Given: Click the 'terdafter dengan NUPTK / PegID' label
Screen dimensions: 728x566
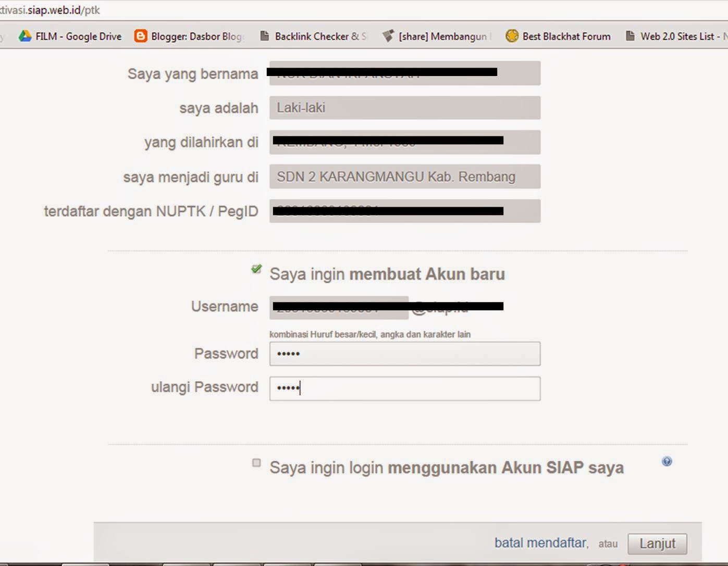Looking at the screenshot, I should tap(151, 211).
